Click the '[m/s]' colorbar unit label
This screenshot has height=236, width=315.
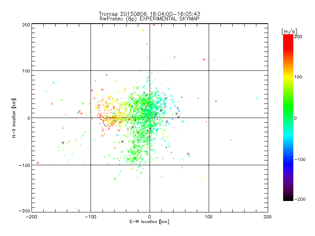pos(289,31)
